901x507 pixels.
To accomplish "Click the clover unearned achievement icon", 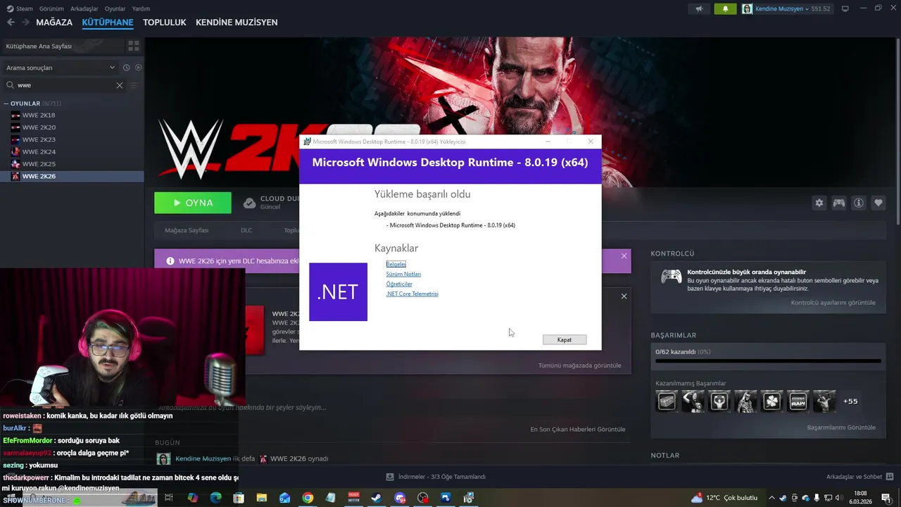I will pos(771,401).
